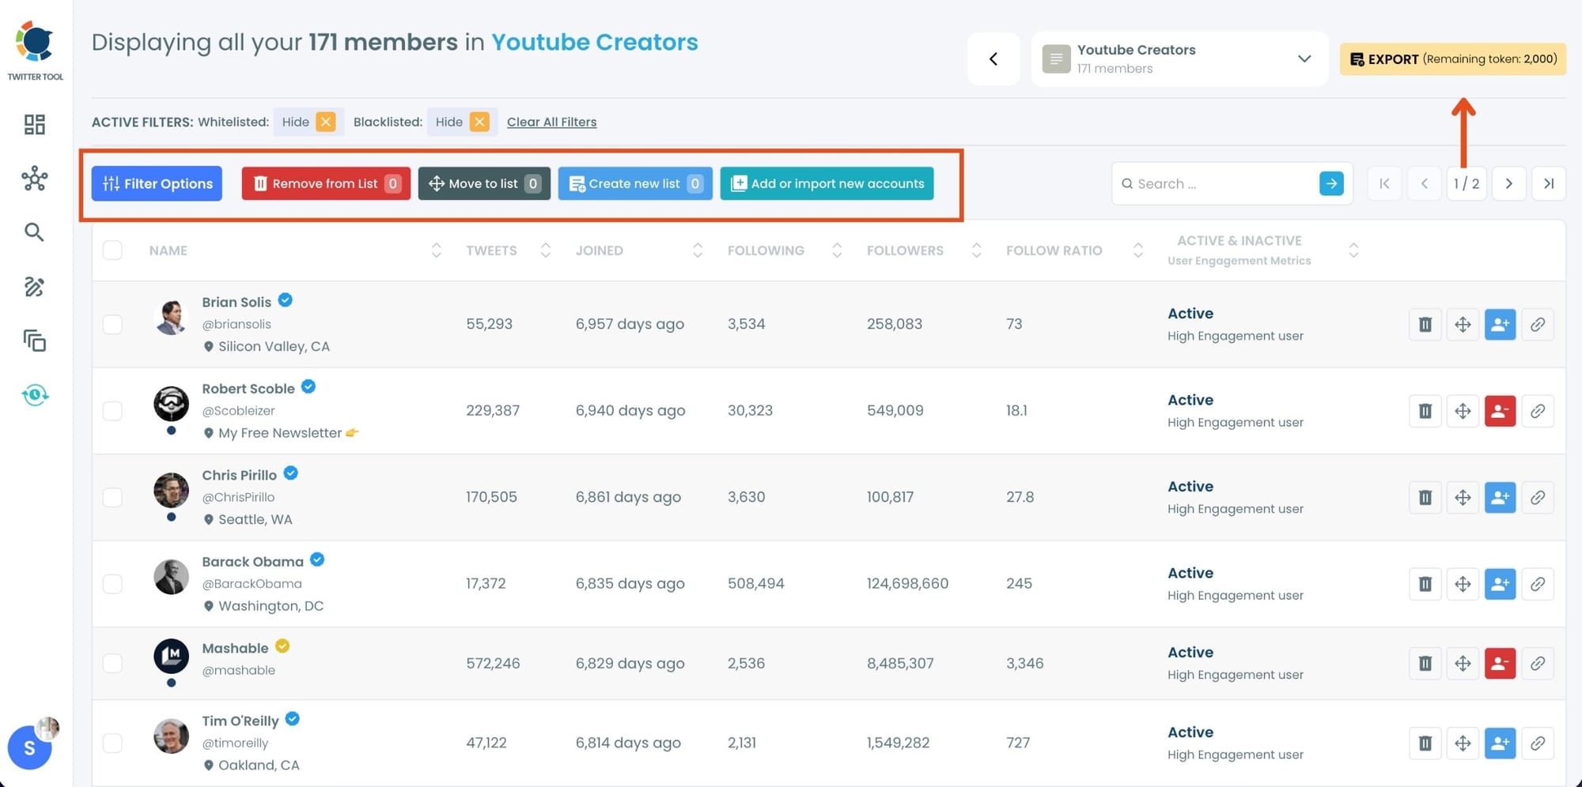Open the Youtube Creators list dropdown

[1304, 58]
